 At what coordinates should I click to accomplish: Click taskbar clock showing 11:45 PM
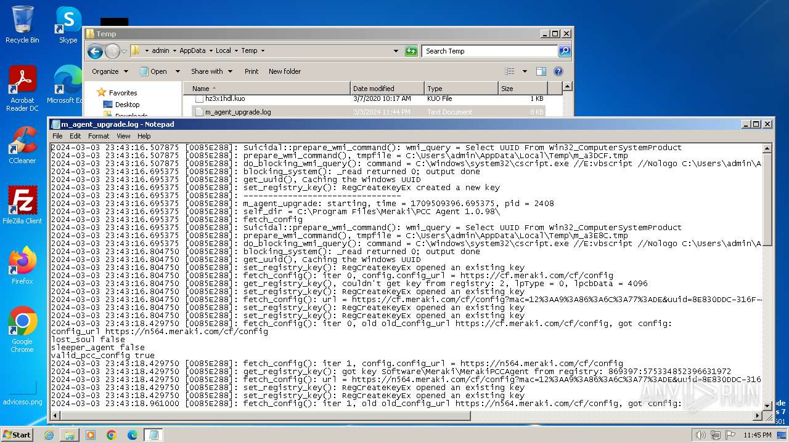point(758,435)
